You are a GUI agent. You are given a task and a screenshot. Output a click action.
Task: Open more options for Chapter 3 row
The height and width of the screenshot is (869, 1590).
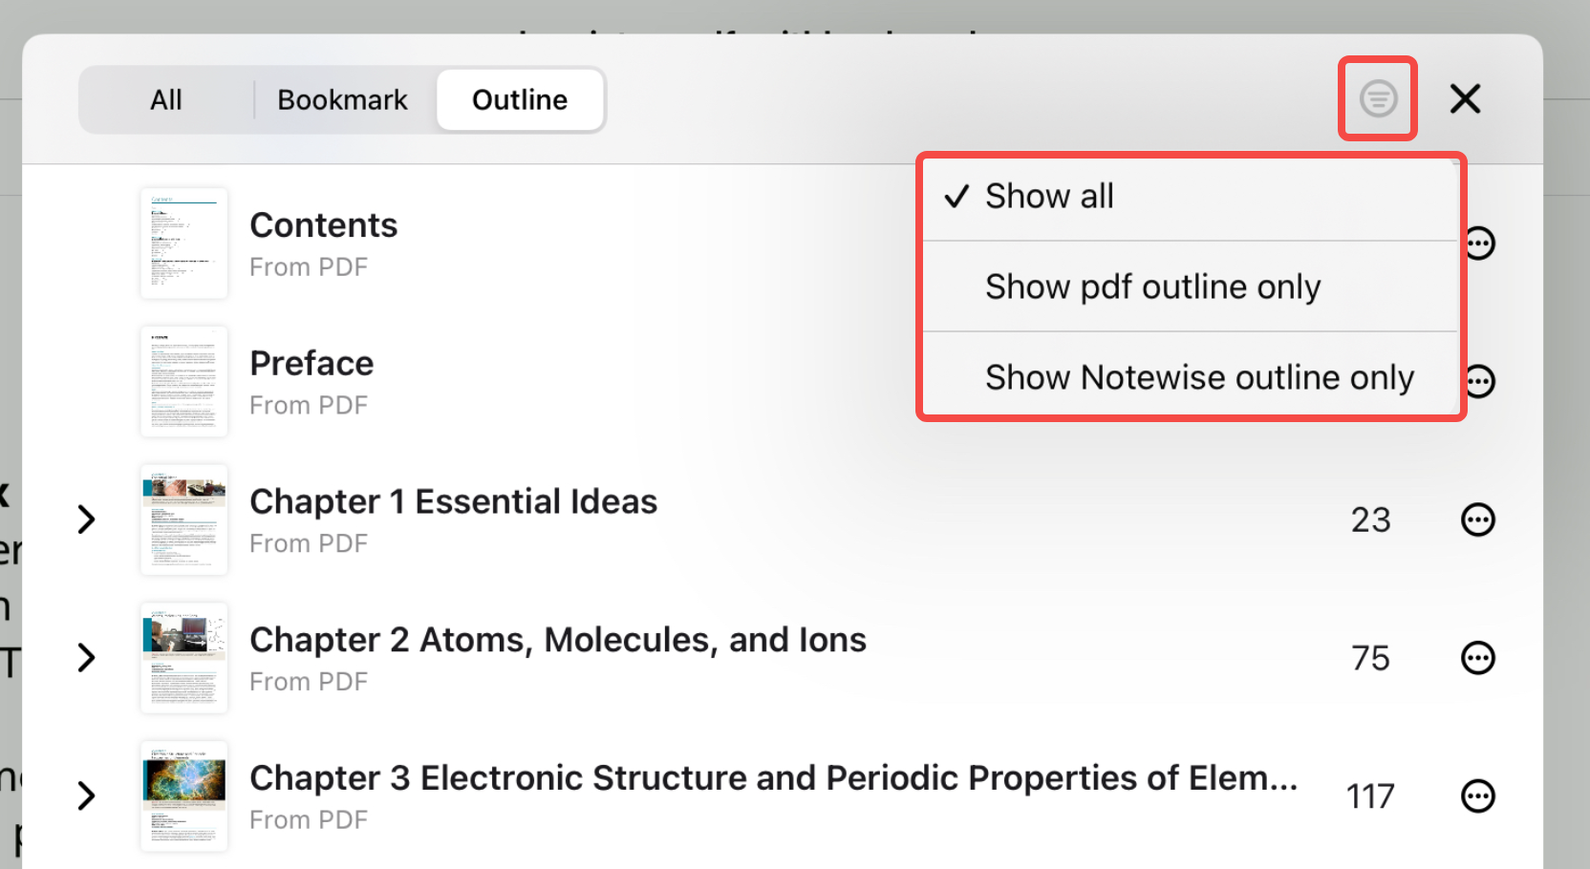pyautogui.click(x=1477, y=795)
